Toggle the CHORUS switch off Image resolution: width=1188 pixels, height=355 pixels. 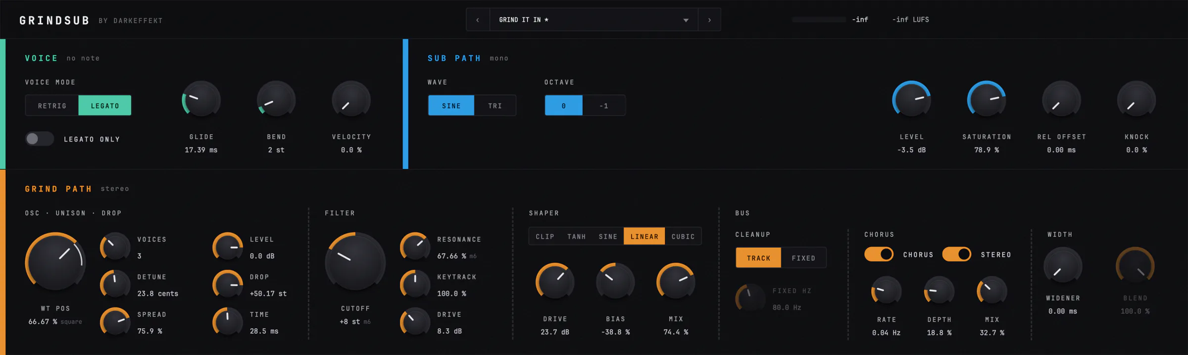[879, 254]
